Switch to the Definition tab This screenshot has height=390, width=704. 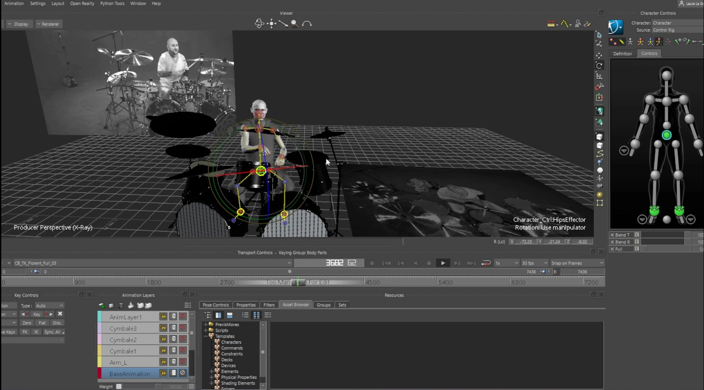(622, 54)
